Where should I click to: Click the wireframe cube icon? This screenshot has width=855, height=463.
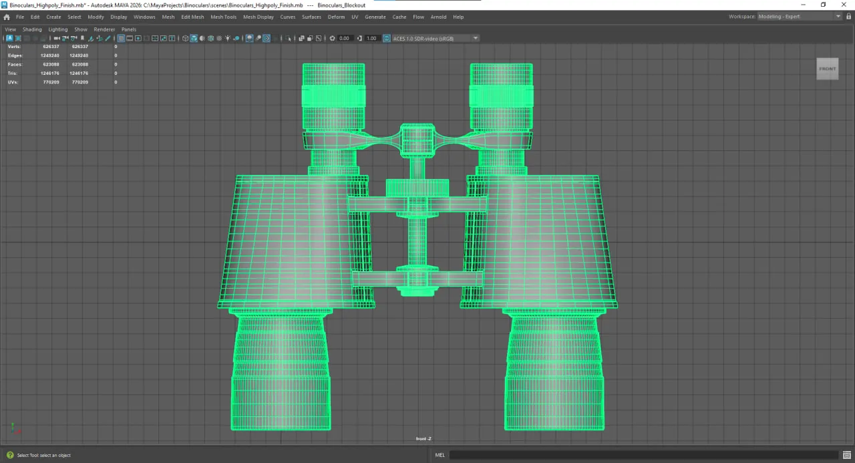point(185,38)
